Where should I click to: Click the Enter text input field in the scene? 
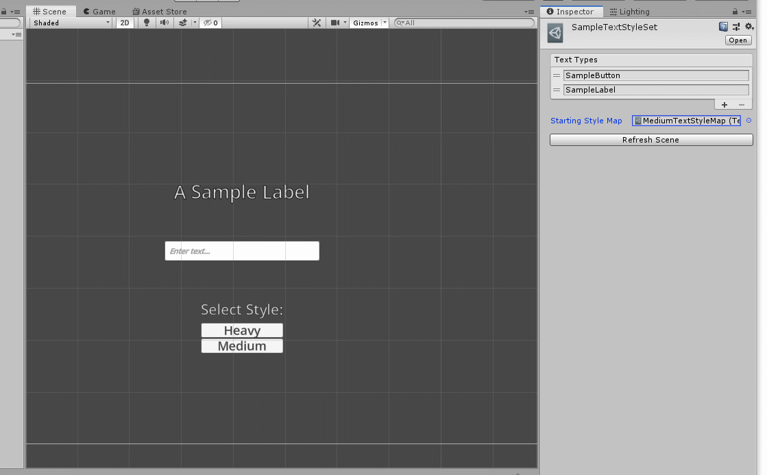click(242, 251)
